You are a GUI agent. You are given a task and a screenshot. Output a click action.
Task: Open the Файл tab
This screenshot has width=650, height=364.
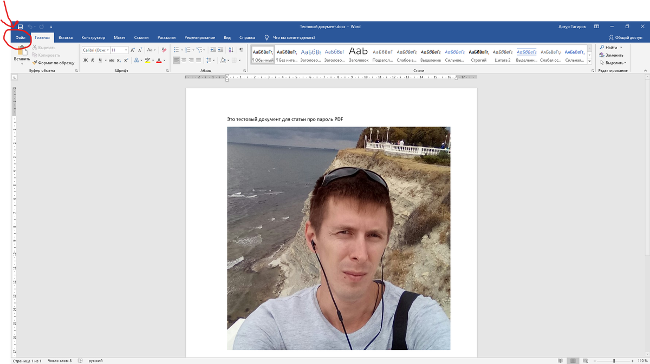(21, 38)
